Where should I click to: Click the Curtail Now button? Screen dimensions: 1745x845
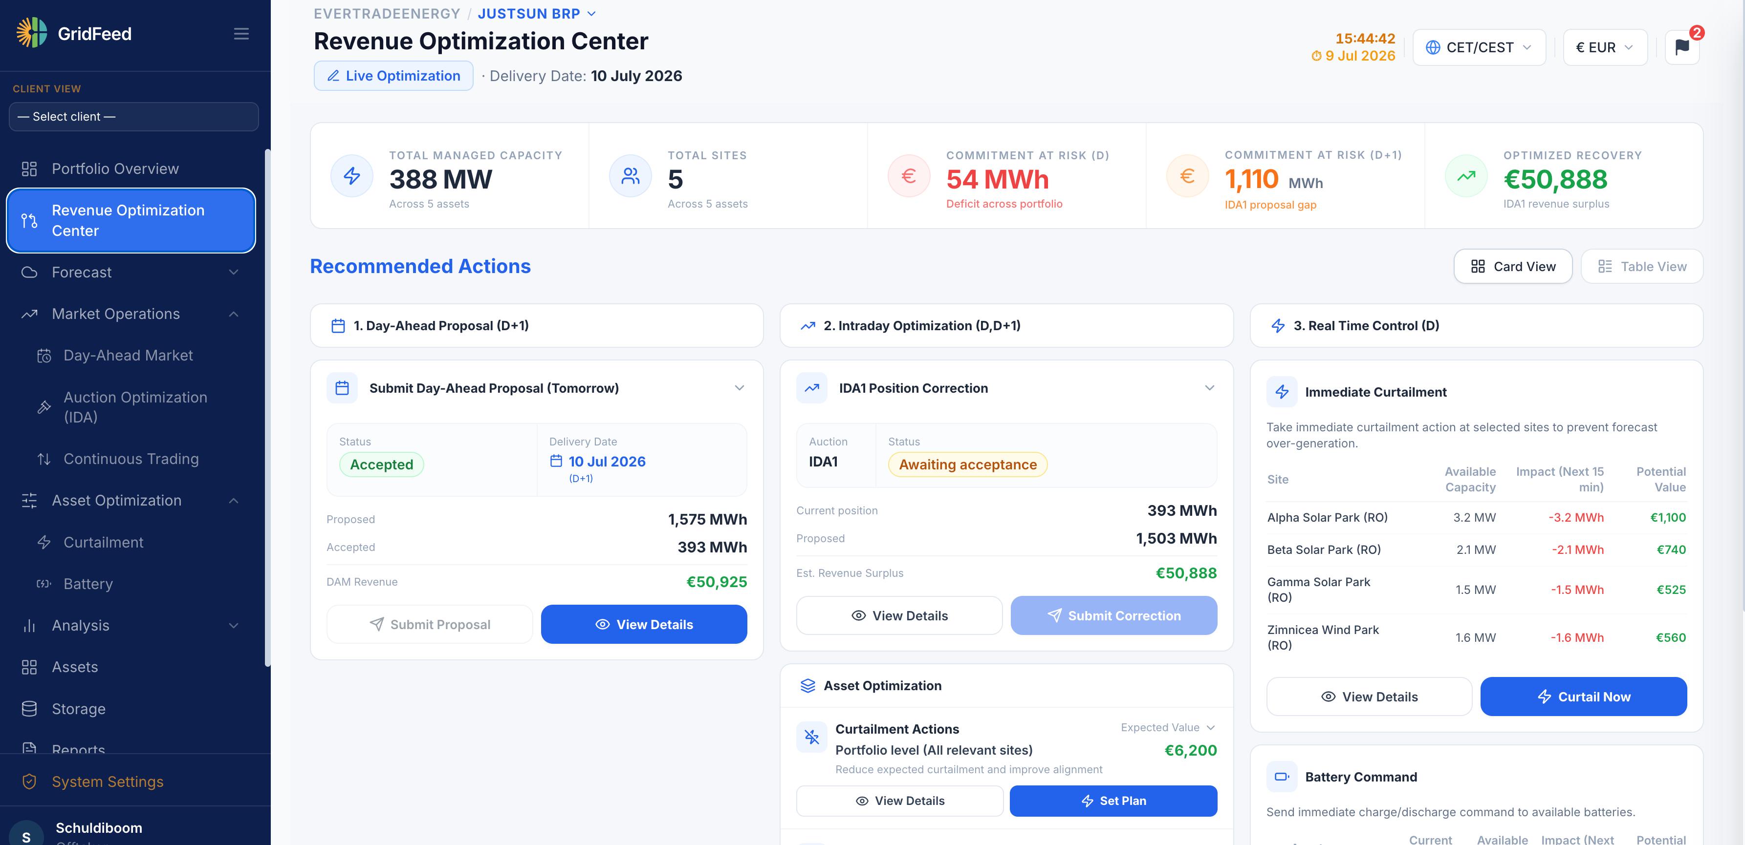(x=1583, y=697)
